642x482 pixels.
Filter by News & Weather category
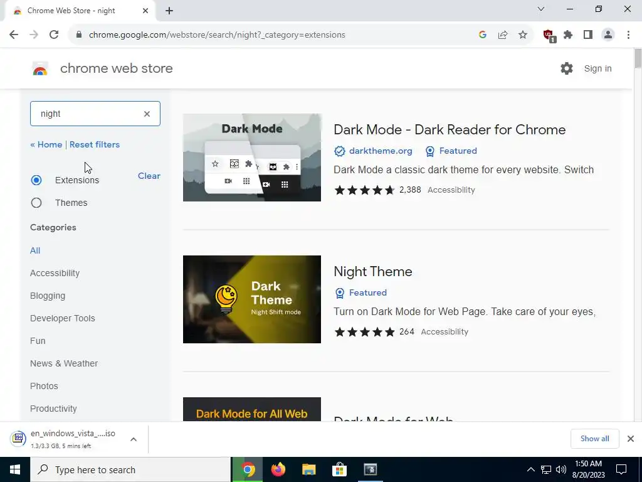click(x=64, y=363)
